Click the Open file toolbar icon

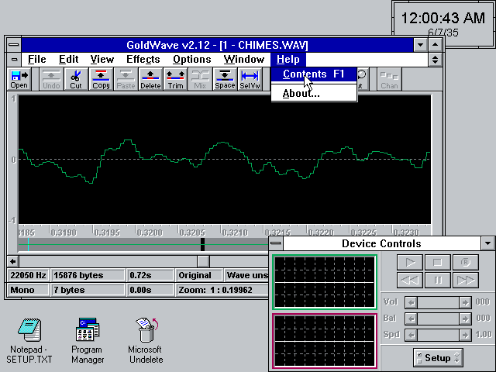(19, 79)
